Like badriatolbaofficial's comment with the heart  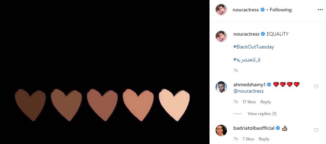tap(316, 130)
